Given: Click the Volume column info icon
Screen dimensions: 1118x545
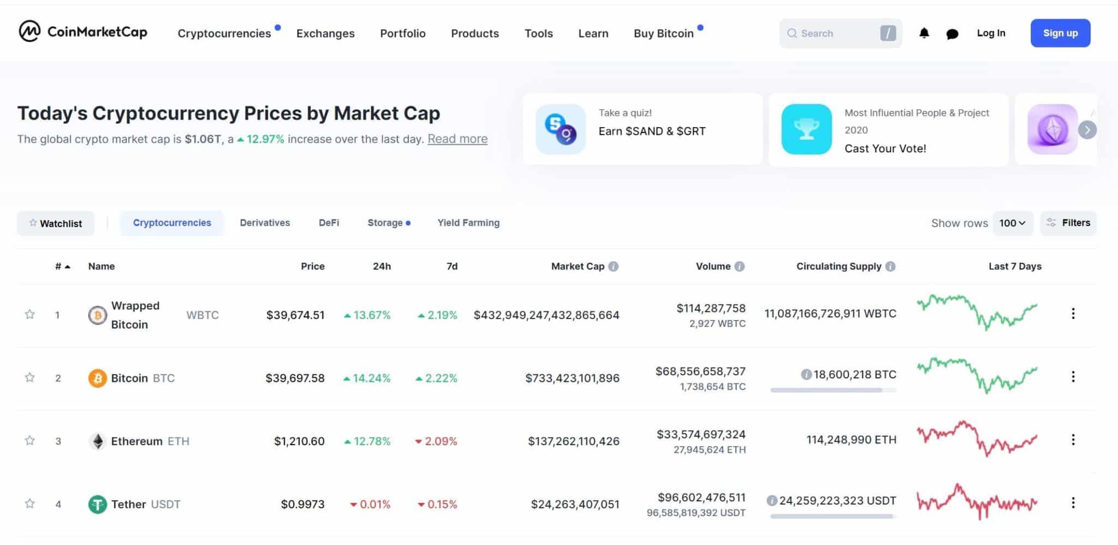Looking at the screenshot, I should (740, 266).
